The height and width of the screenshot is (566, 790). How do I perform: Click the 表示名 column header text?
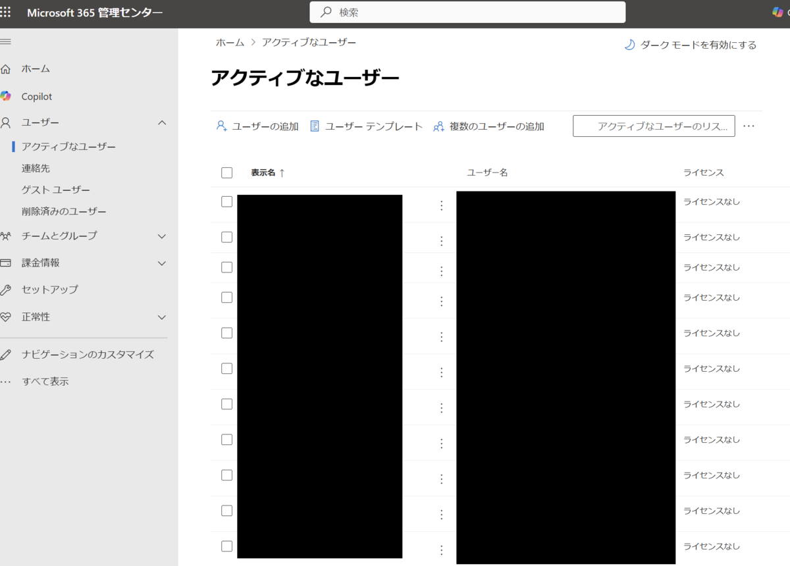[263, 173]
